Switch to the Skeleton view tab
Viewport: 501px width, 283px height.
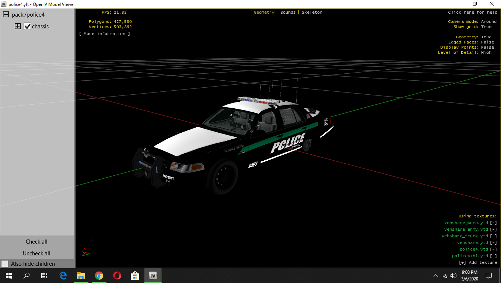pyautogui.click(x=312, y=13)
